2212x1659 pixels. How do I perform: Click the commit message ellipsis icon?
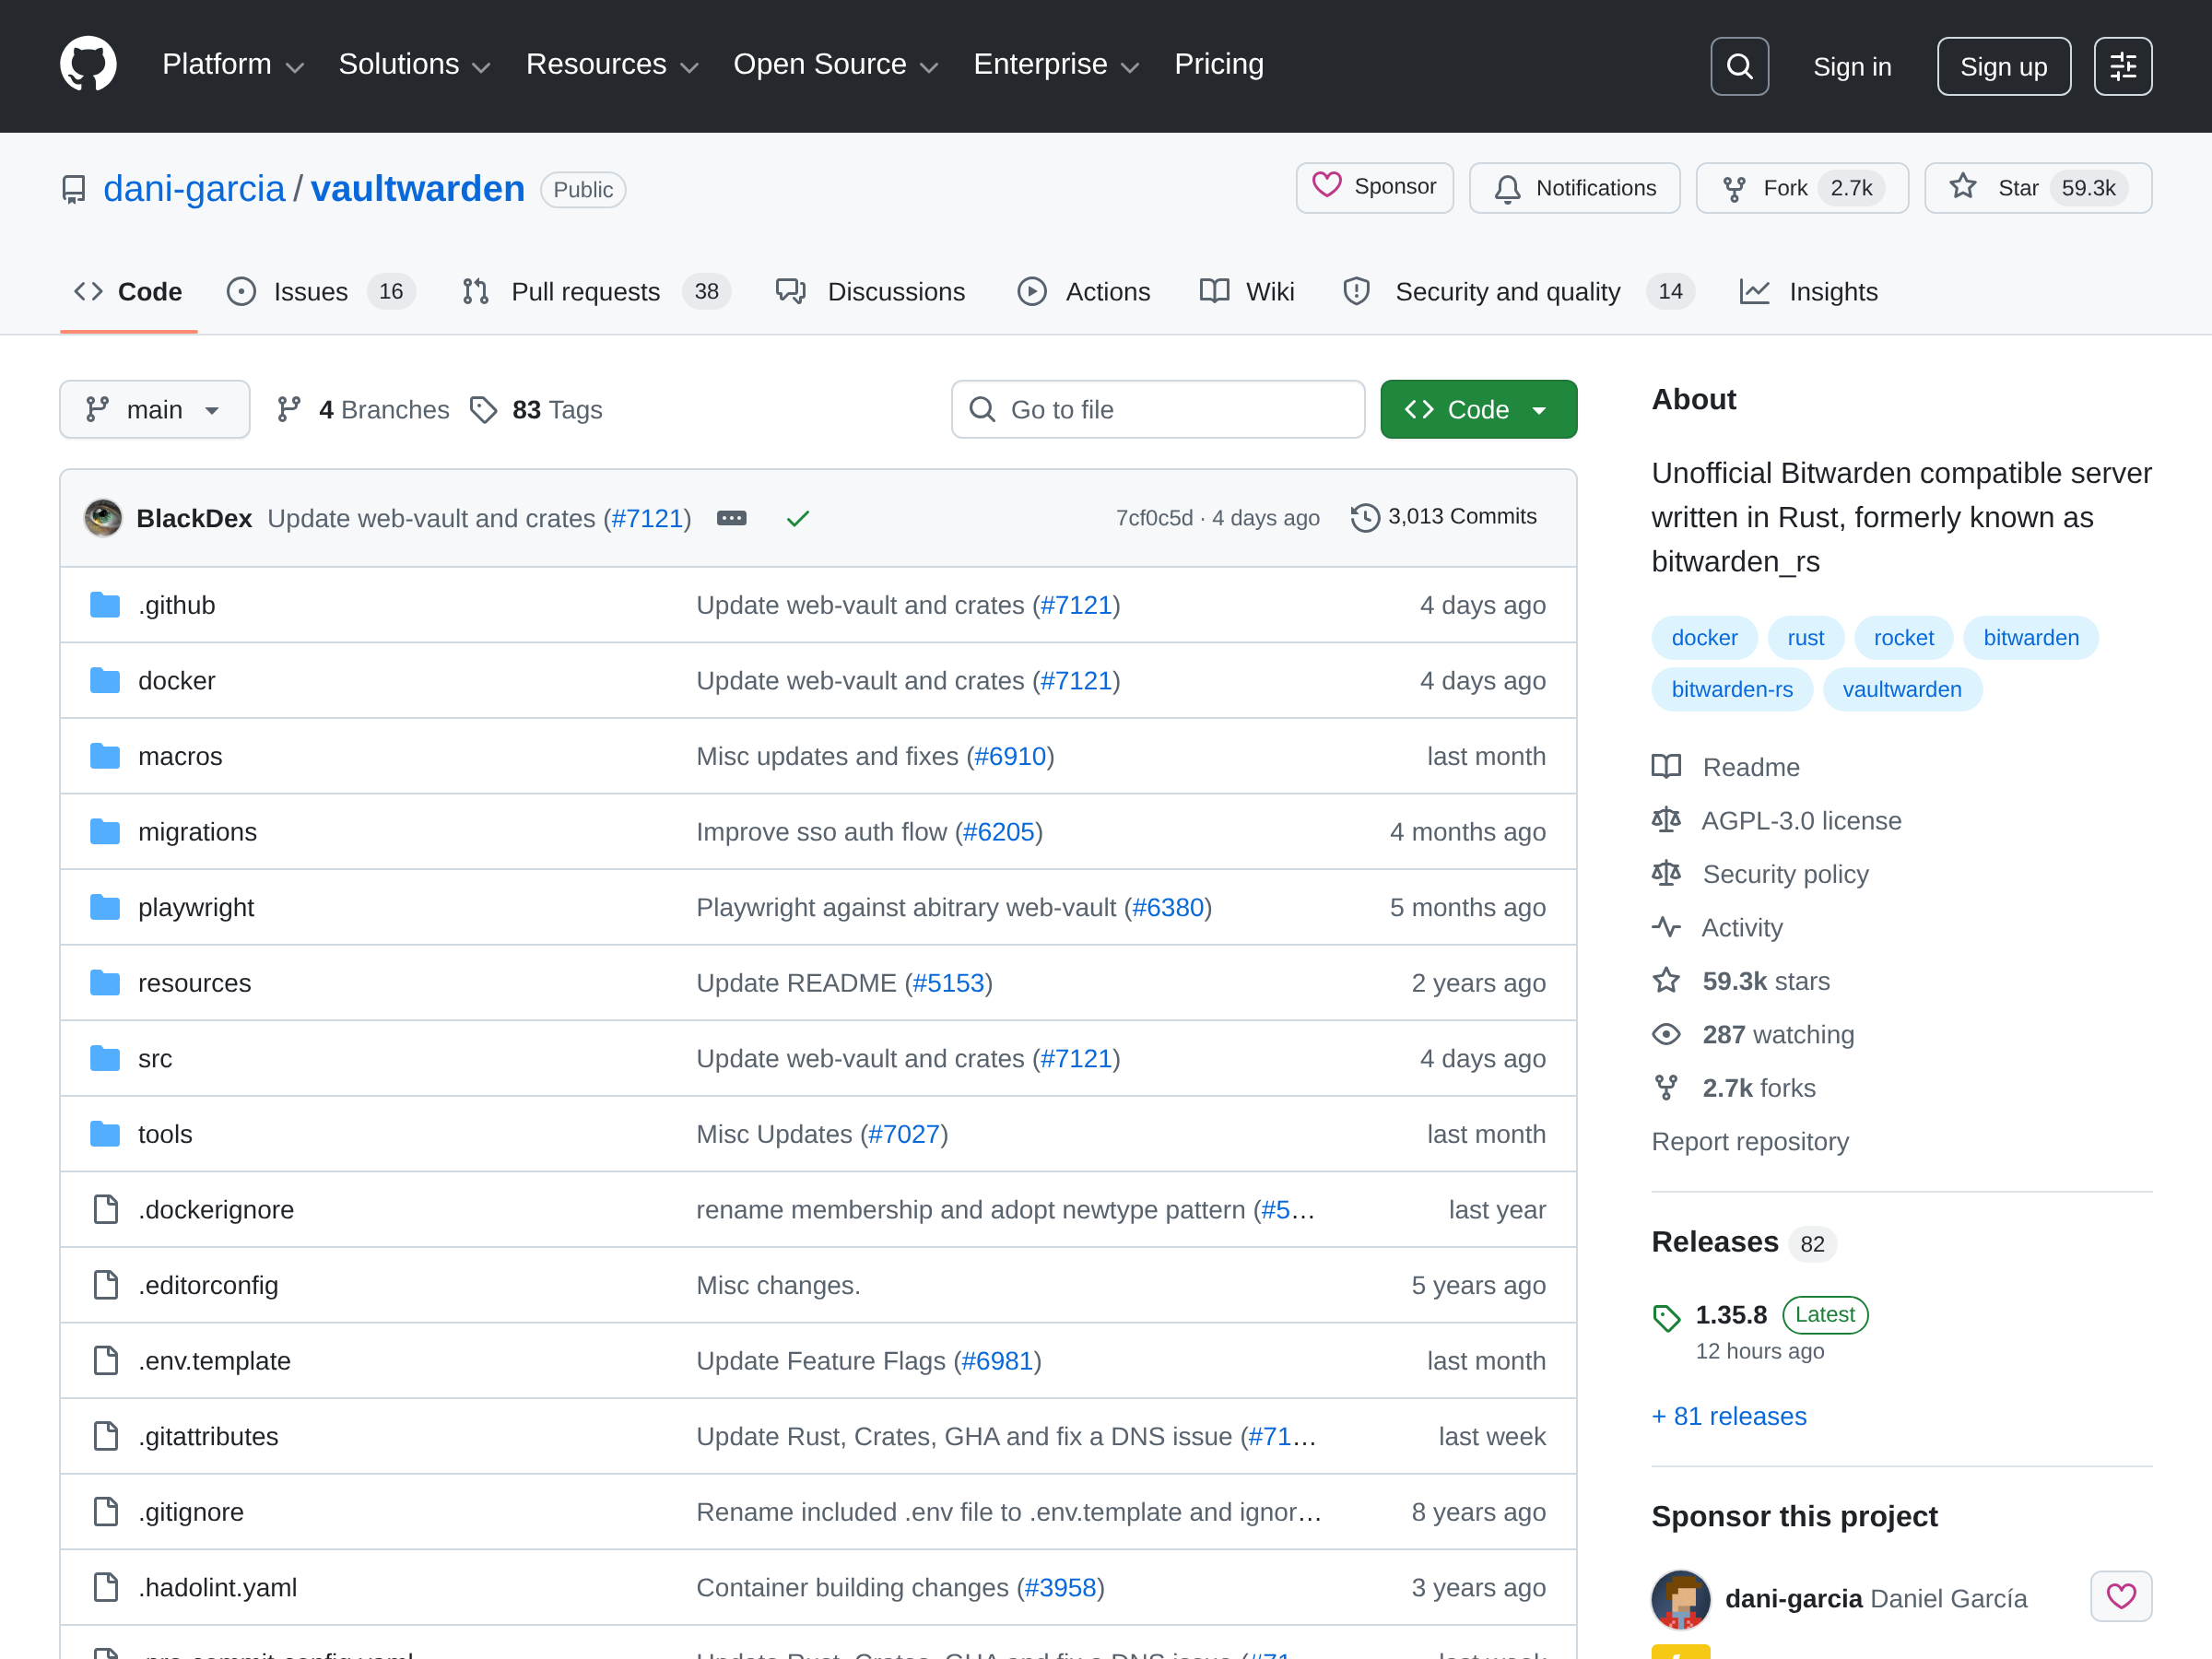[x=731, y=518]
